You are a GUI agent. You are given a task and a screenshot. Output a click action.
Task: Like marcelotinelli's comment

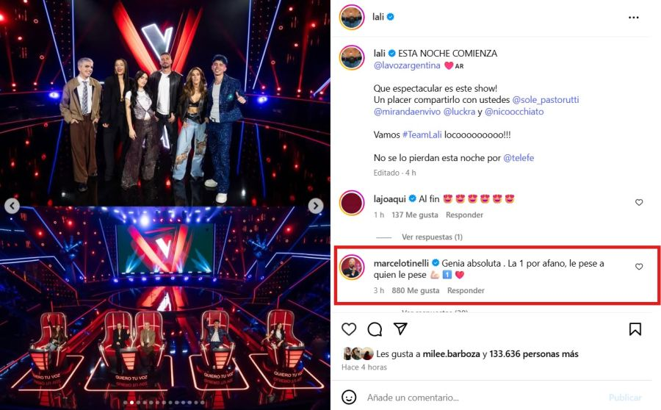639,267
